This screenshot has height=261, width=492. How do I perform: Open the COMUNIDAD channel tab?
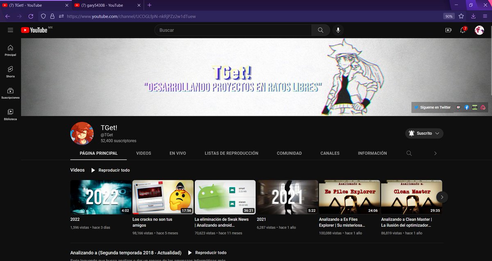pyautogui.click(x=289, y=153)
